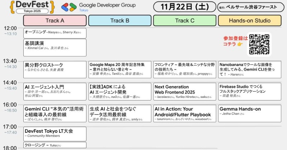Click the ~15:40 end time label

pos(11,89)
